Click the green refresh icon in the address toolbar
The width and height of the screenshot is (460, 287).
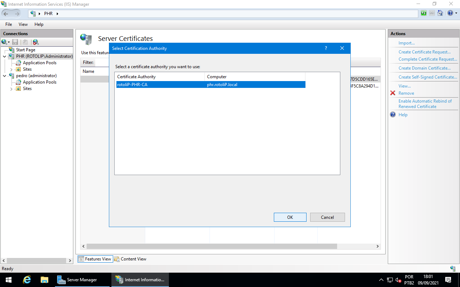pos(424,14)
